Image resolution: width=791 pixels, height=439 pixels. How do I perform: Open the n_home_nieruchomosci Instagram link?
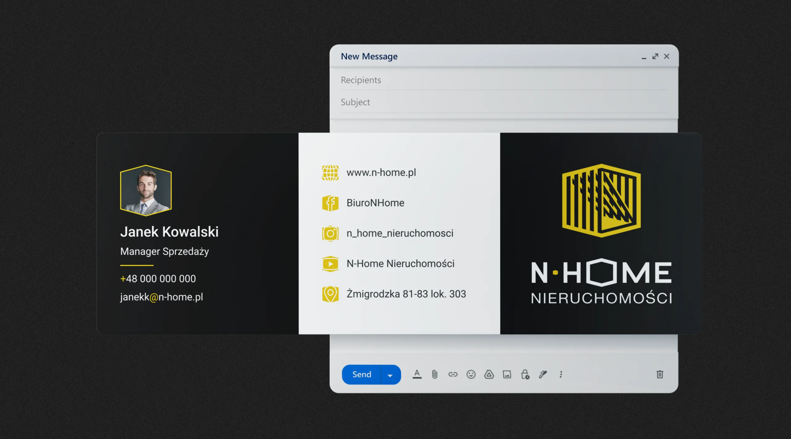pyautogui.click(x=400, y=233)
